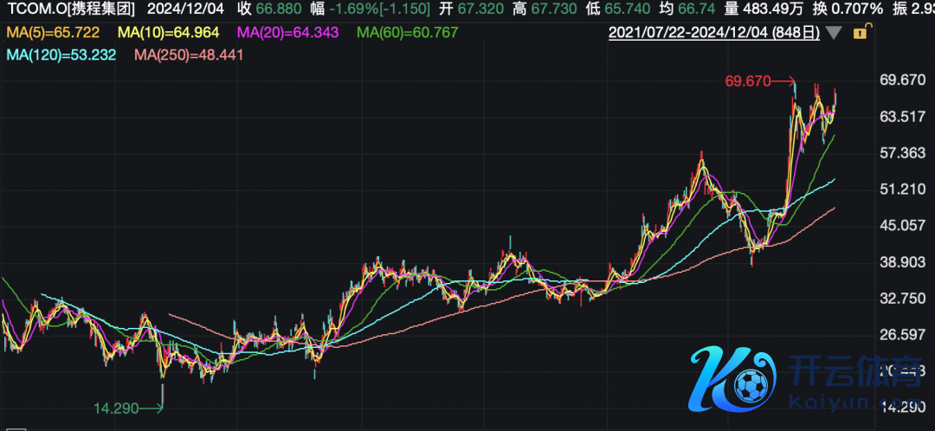Expand the date range dropdown triangle
Image resolution: width=935 pixels, height=431 pixels.
point(834,33)
